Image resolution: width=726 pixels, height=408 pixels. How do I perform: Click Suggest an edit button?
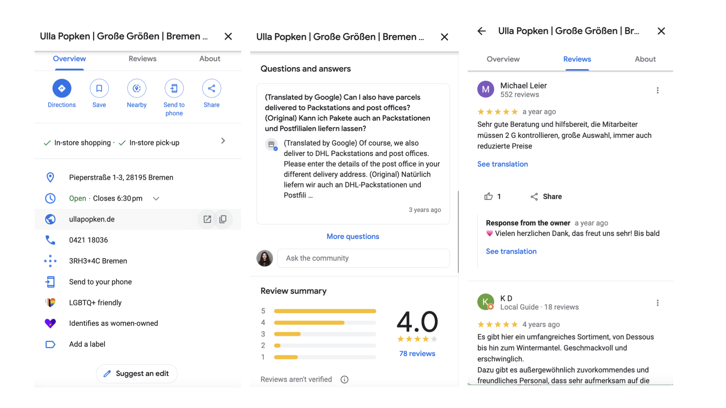pos(137,373)
